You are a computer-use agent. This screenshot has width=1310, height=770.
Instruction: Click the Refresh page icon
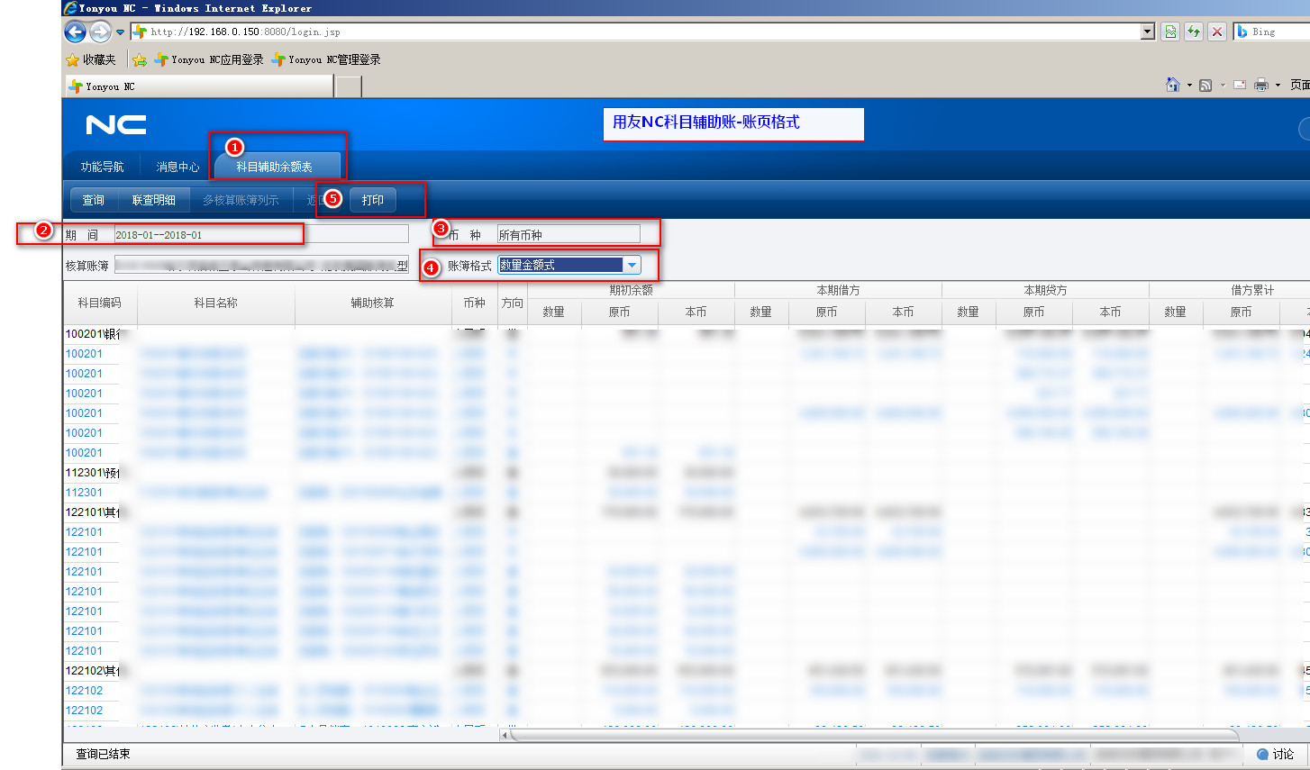click(1194, 32)
